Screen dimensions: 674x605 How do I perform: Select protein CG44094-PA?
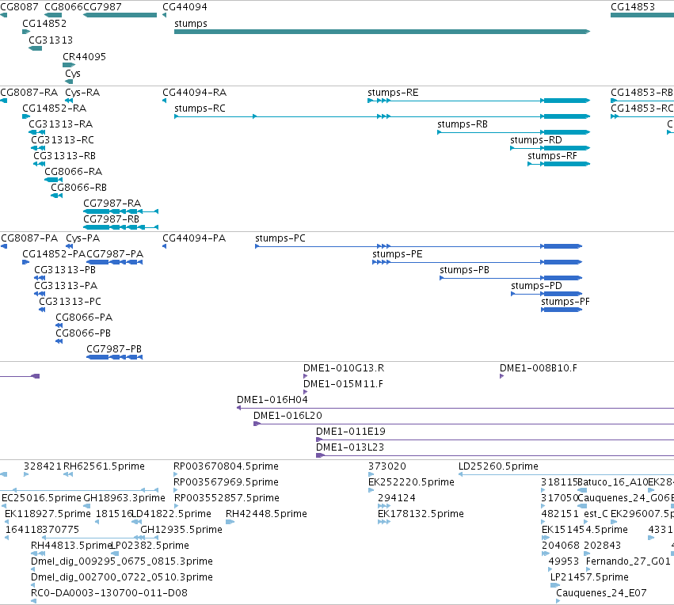(x=164, y=246)
